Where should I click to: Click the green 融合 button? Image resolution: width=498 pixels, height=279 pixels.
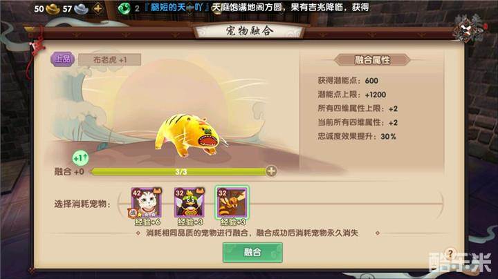(x=252, y=252)
